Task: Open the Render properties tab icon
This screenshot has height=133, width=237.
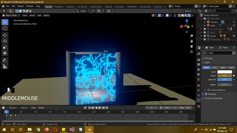Action: [x=198, y=60]
